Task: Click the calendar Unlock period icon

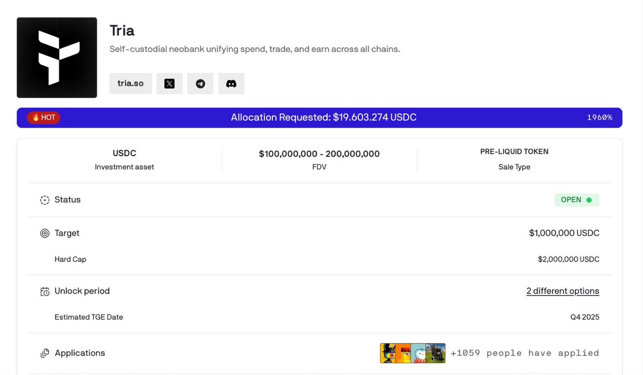Action: 45,292
